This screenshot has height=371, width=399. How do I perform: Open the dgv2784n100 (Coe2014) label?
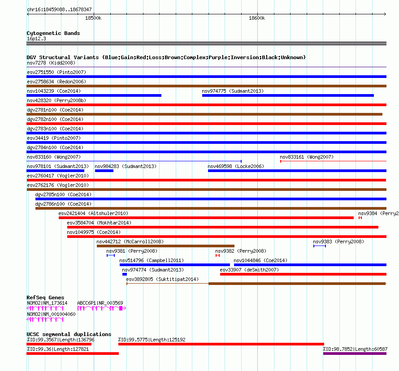click(55, 147)
